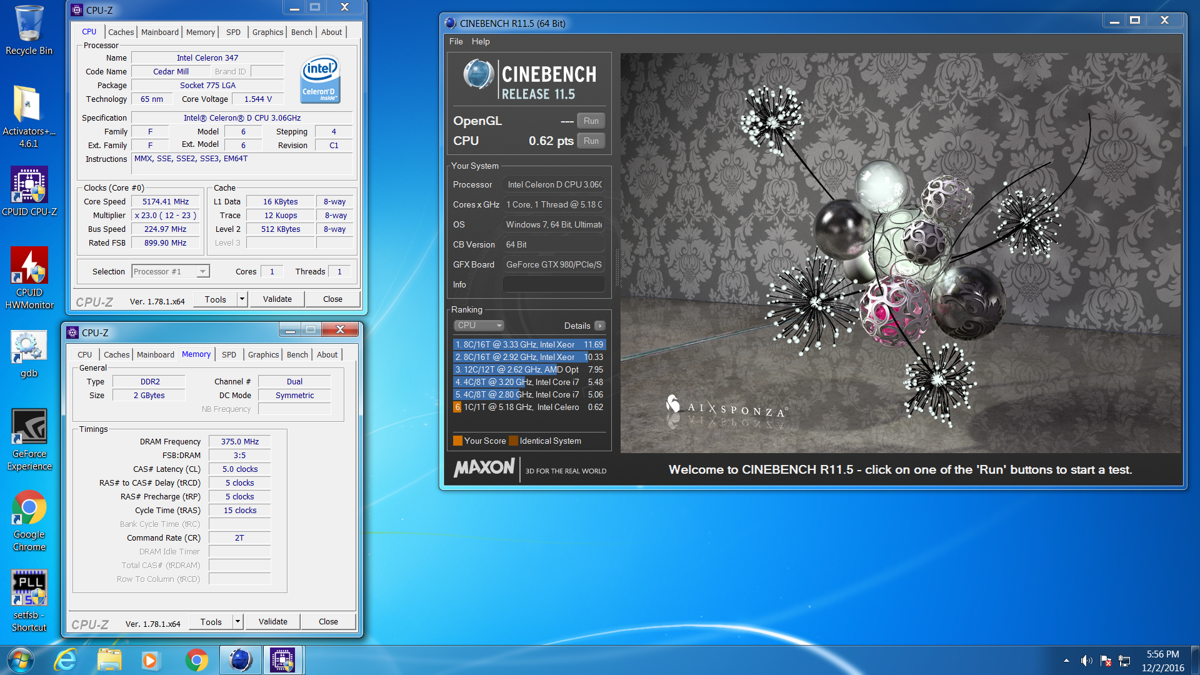
Task: Open Windows Media Player from taskbar
Action: 150,660
